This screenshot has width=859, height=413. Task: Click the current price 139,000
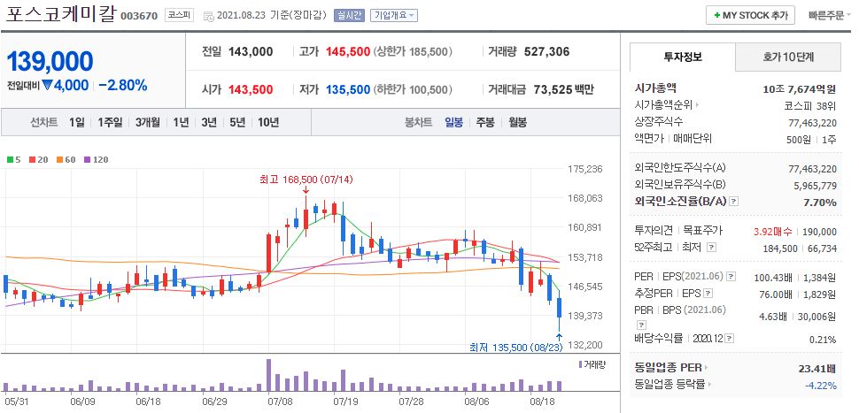(50, 63)
